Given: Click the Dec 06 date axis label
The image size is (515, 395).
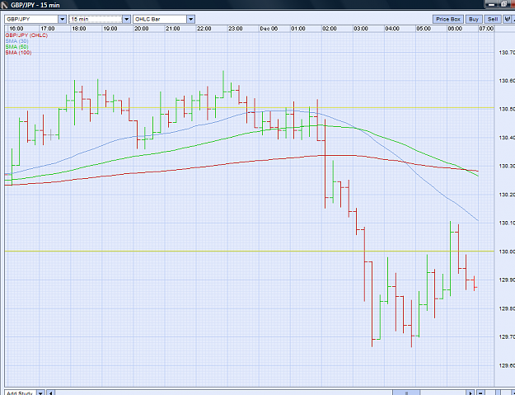Looking at the screenshot, I should [269, 29].
